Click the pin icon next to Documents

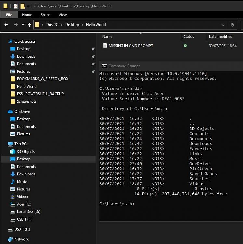[93, 64]
